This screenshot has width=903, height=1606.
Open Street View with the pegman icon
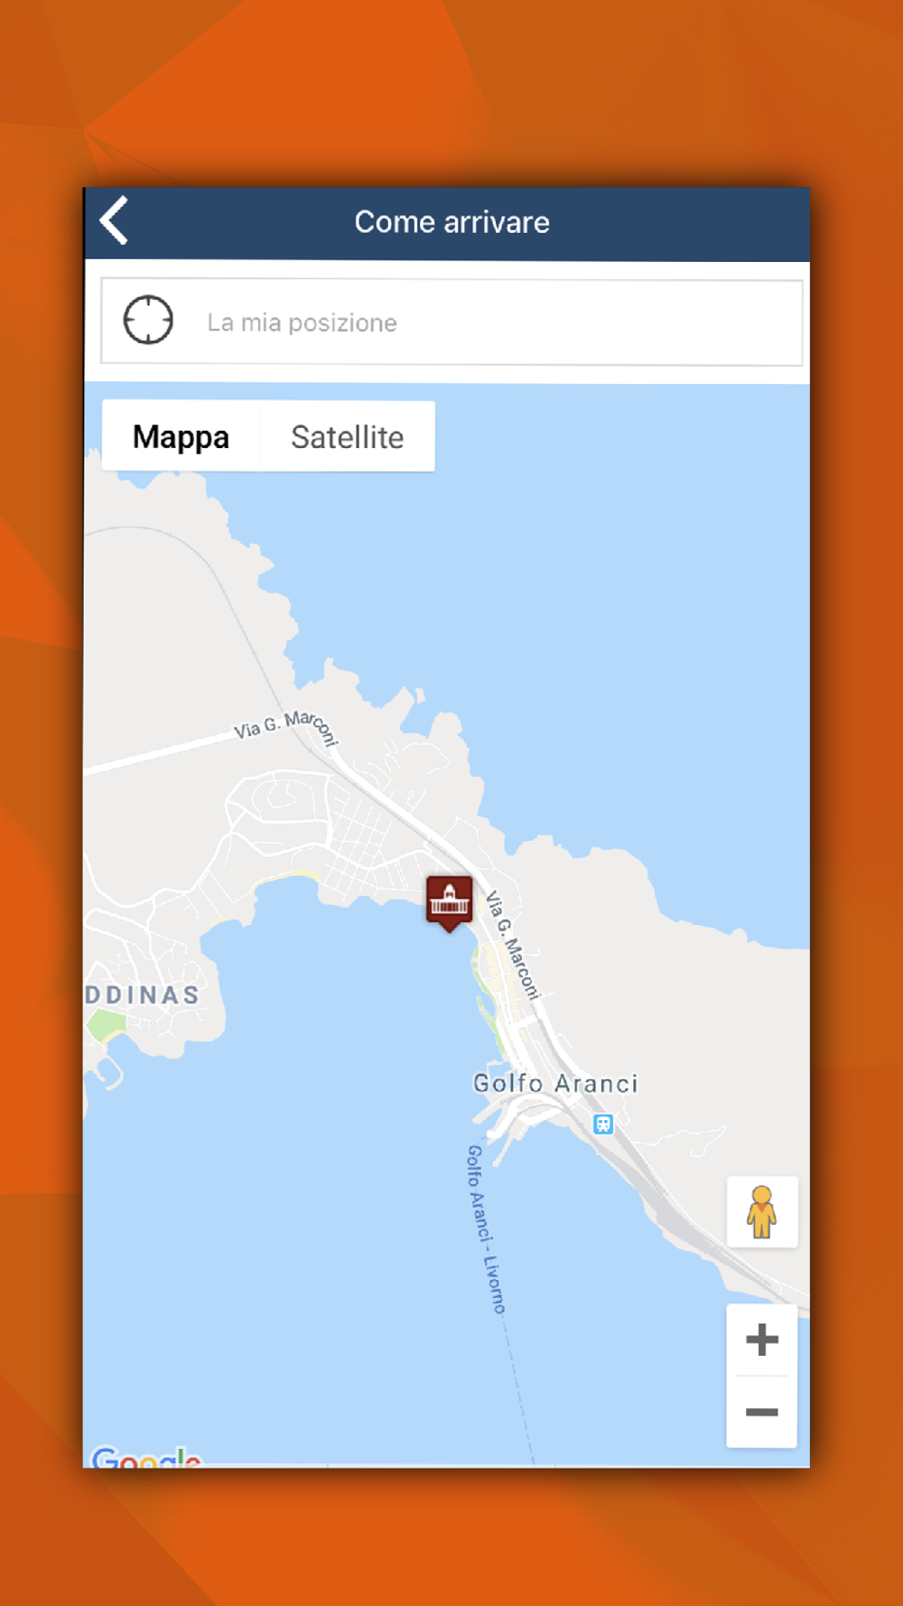point(762,1212)
